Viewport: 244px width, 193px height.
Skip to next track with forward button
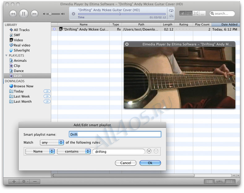pos(34,14)
